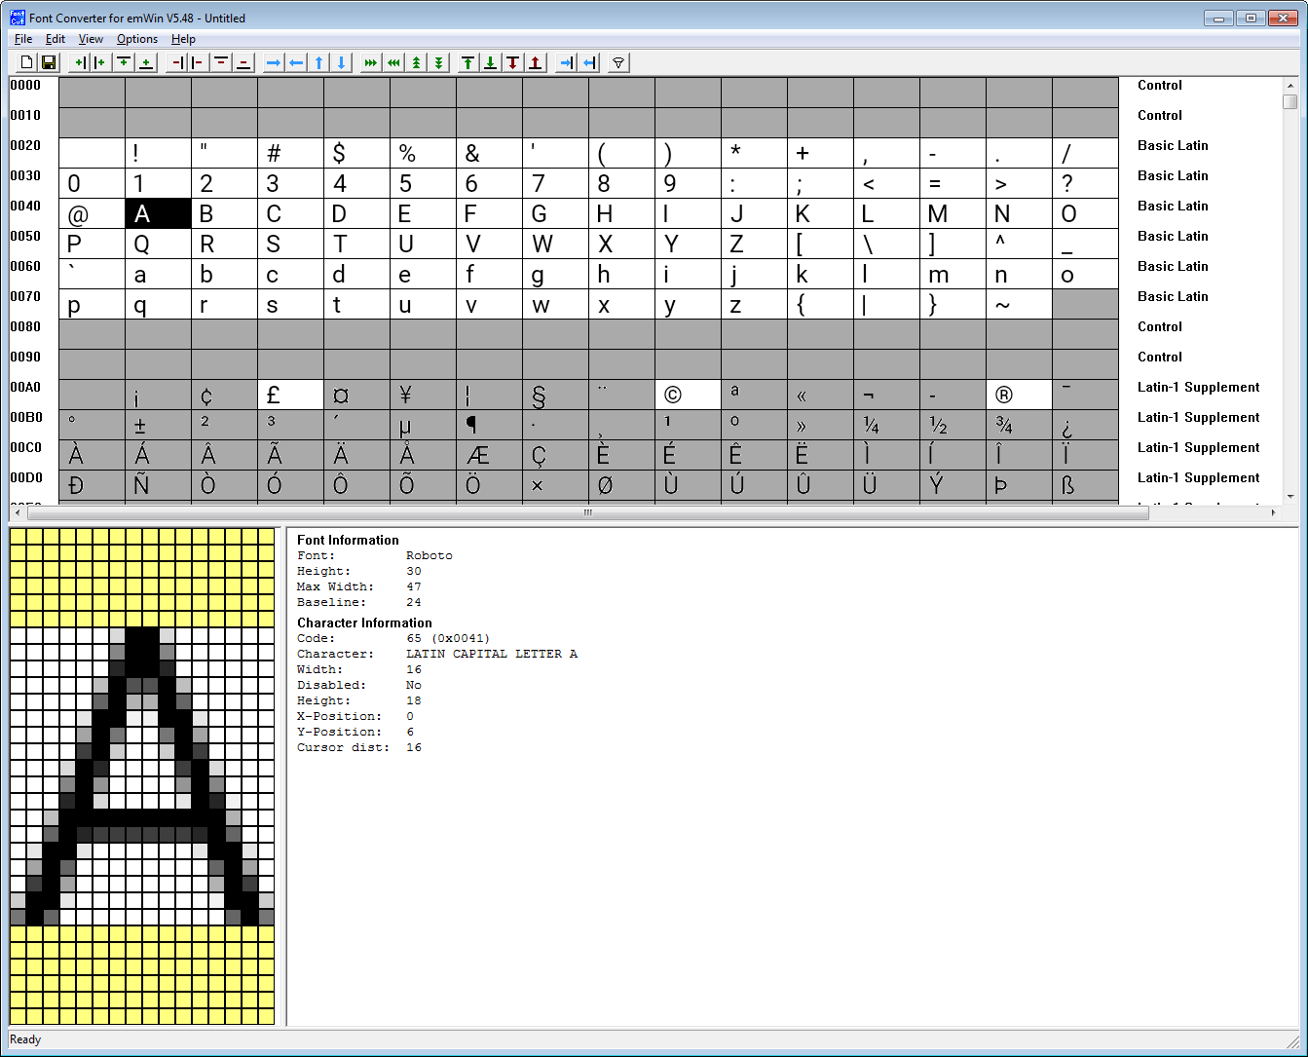Shift the character pixels up

(318, 61)
